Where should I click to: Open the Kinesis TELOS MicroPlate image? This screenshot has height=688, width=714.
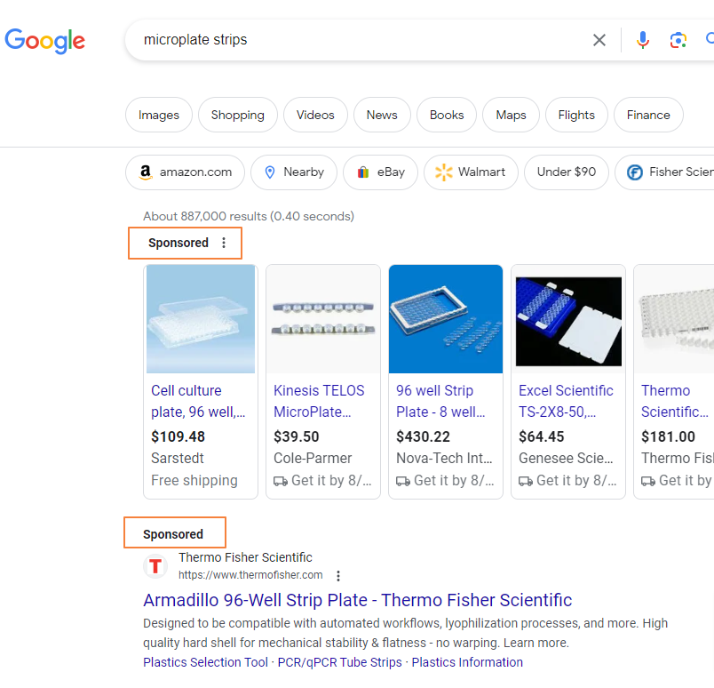[x=323, y=319]
